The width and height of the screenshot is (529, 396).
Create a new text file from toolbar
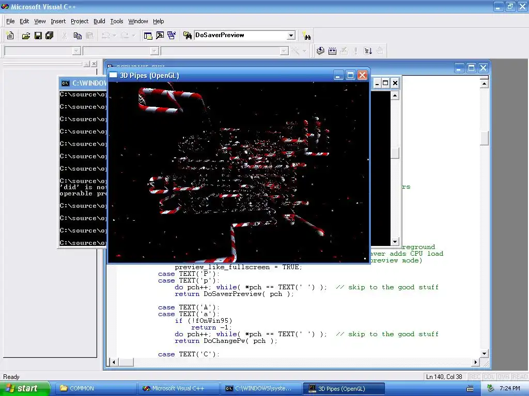tap(10, 36)
